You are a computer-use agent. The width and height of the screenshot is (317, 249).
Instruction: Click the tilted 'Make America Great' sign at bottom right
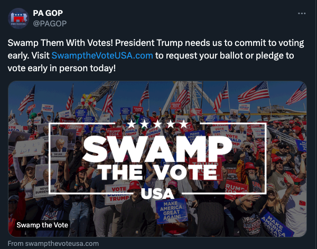[276, 223]
